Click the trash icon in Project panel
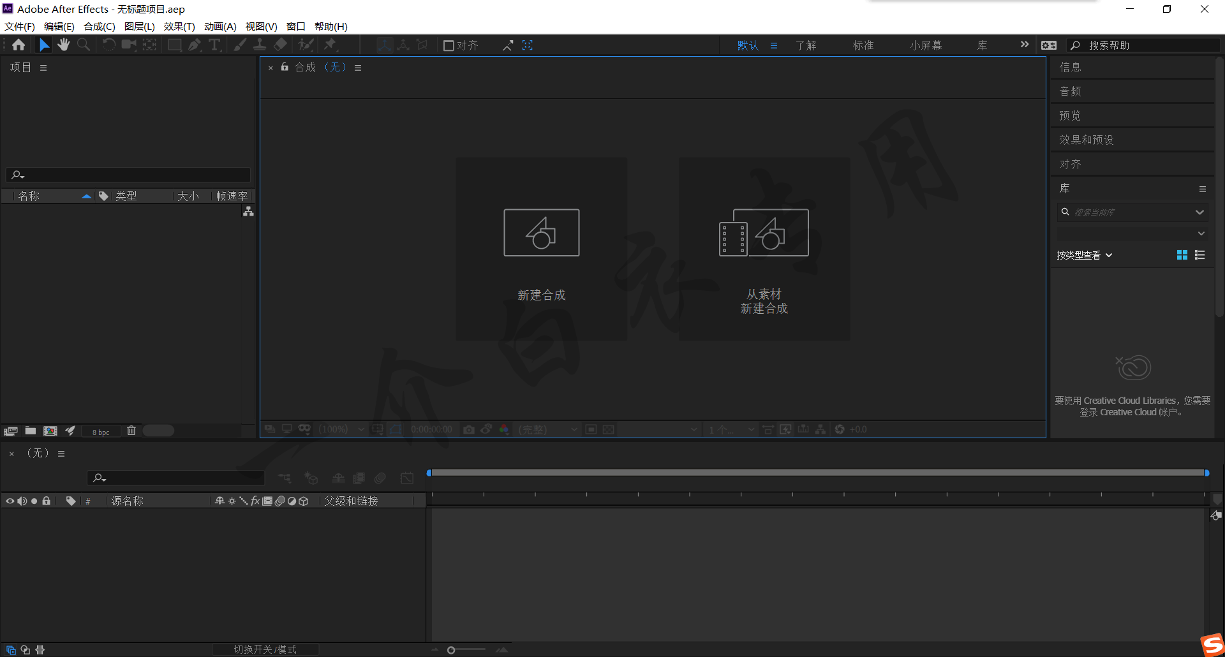Screen dimensions: 1225x657 pos(131,431)
